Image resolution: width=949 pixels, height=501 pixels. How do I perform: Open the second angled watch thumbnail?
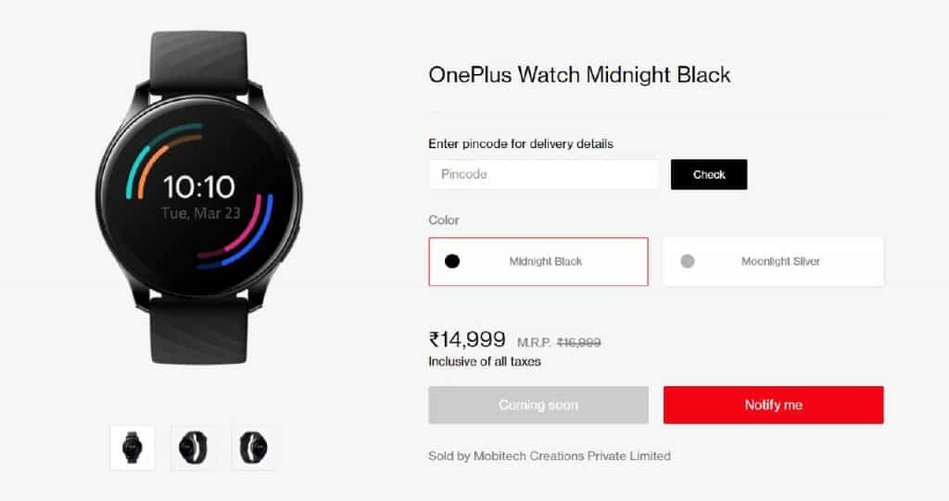click(193, 448)
